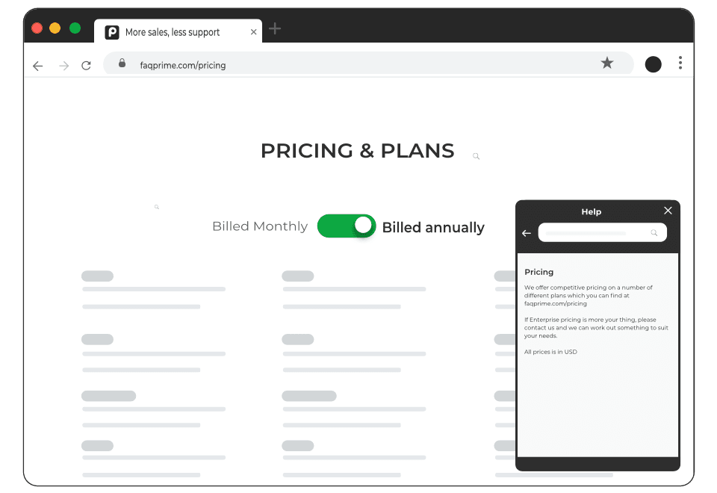Click the faqprime tab favicon
This screenshot has height=493, width=717.
click(112, 32)
